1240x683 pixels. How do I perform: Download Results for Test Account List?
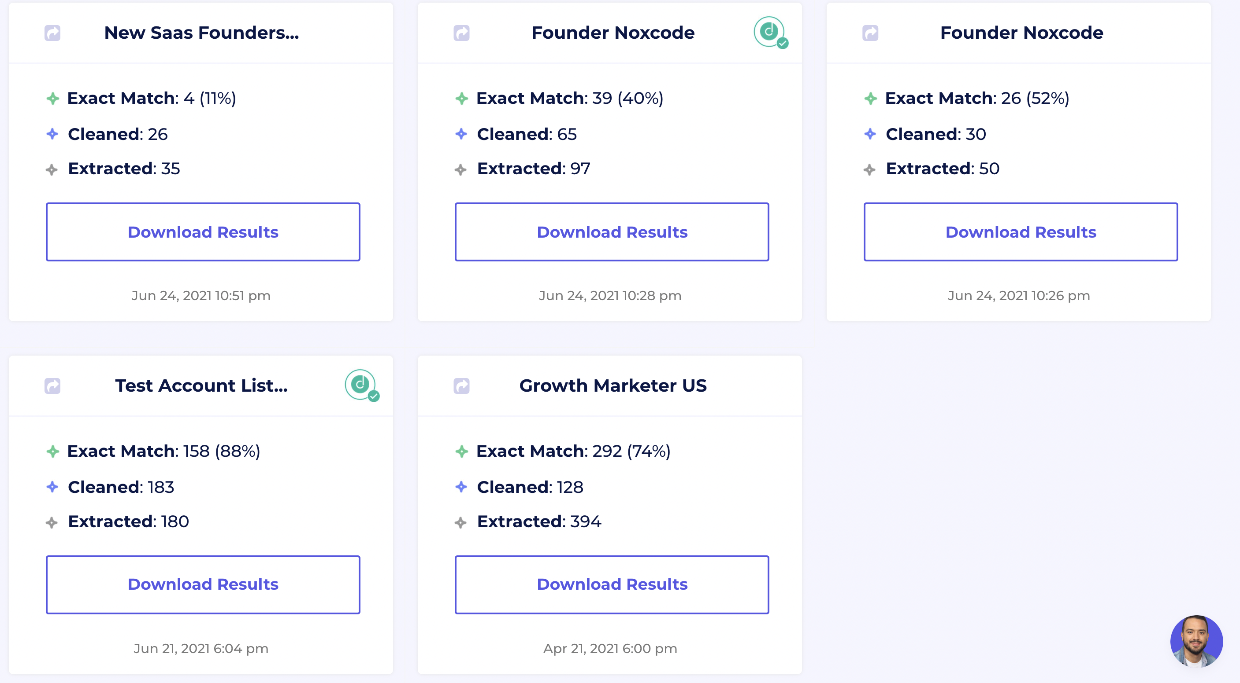(x=203, y=584)
